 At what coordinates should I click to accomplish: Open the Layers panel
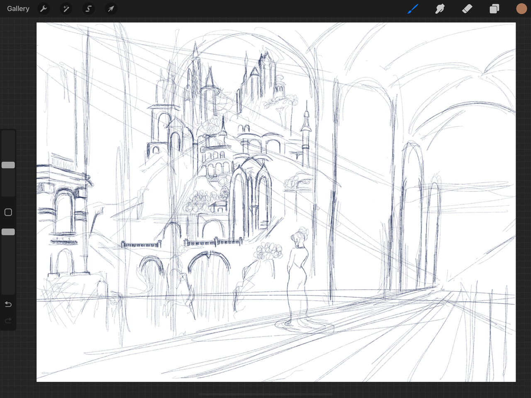pyautogui.click(x=494, y=9)
